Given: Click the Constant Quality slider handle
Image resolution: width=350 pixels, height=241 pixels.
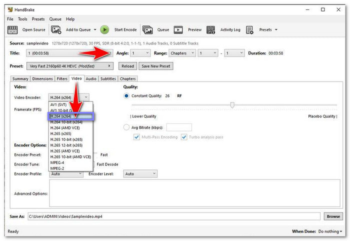Looking at the screenshot, I should click(232, 105).
